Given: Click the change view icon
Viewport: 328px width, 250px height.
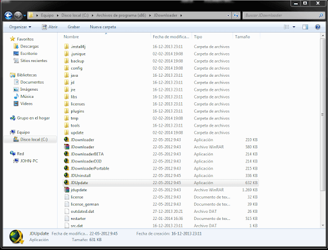Looking at the screenshot, I should 286,27.
